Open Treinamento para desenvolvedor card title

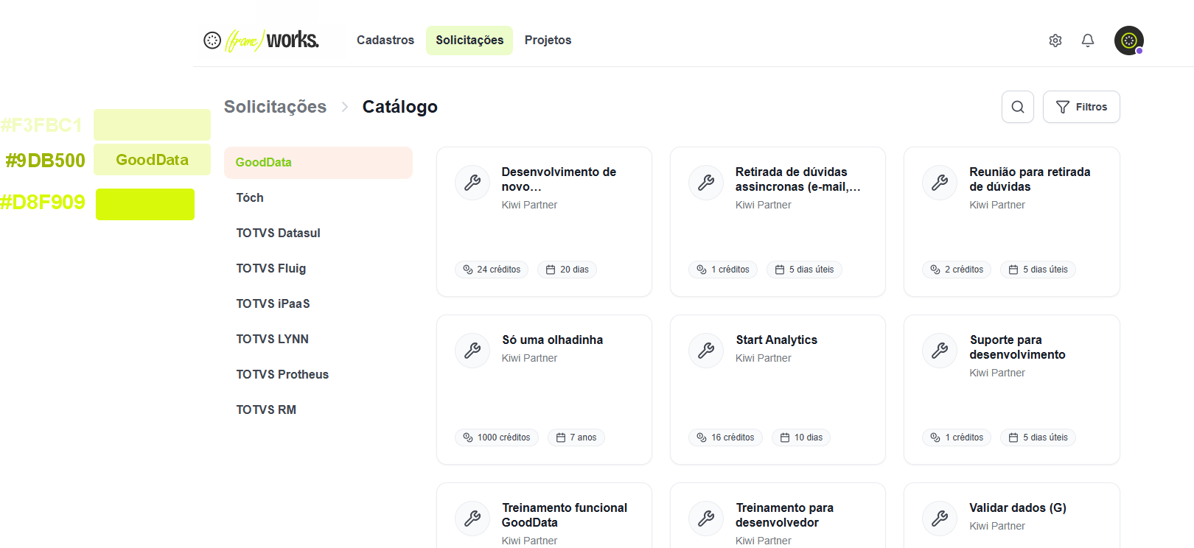click(x=784, y=515)
